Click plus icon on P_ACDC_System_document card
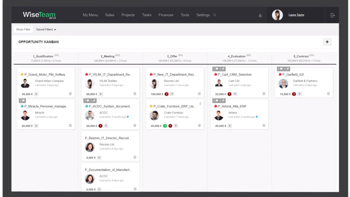 point(106,126)
